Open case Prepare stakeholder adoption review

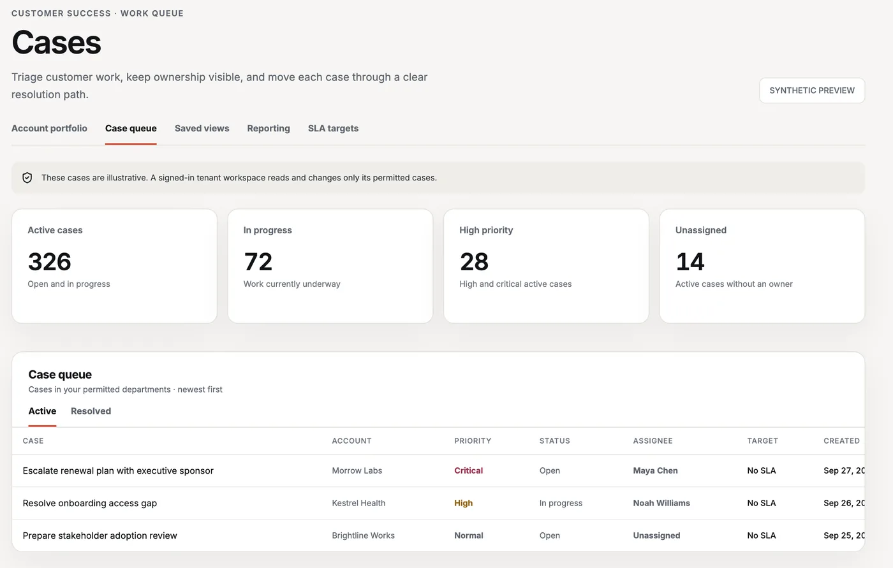tap(100, 535)
